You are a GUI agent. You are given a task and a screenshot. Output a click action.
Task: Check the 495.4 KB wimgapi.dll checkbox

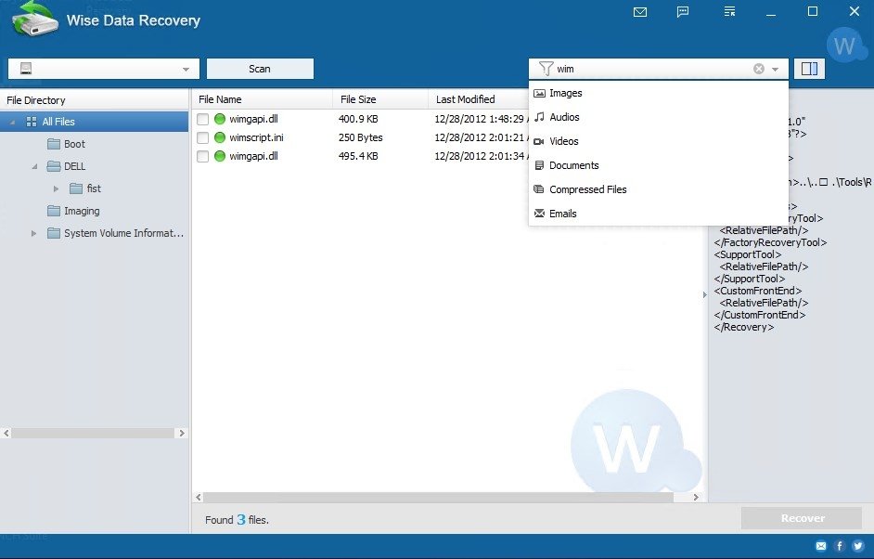pyautogui.click(x=203, y=156)
